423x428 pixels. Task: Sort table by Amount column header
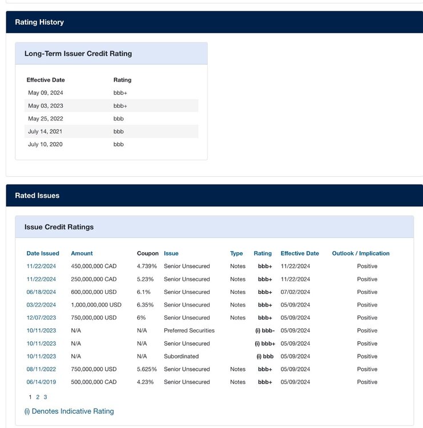click(x=82, y=253)
